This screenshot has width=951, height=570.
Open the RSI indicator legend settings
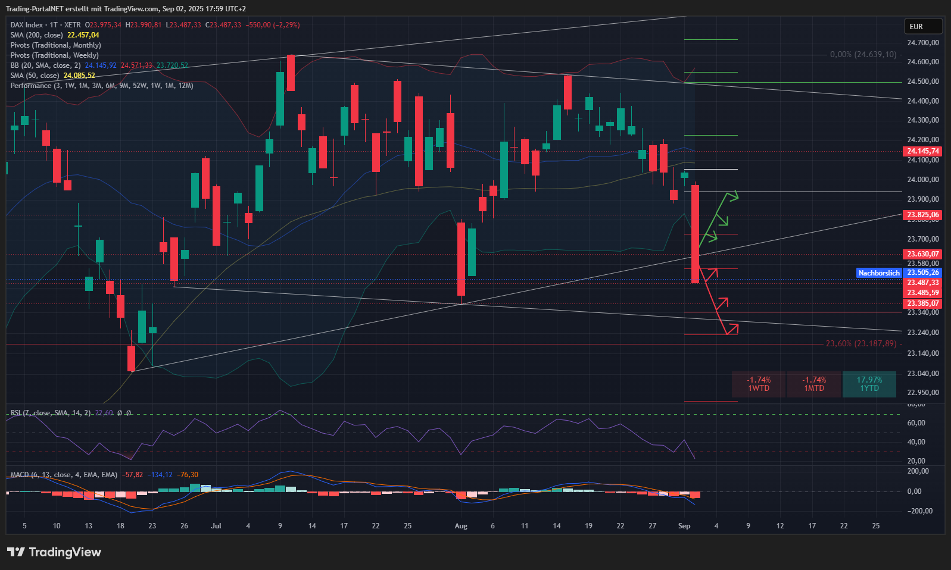pyautogui.click(x=51, y=413)
